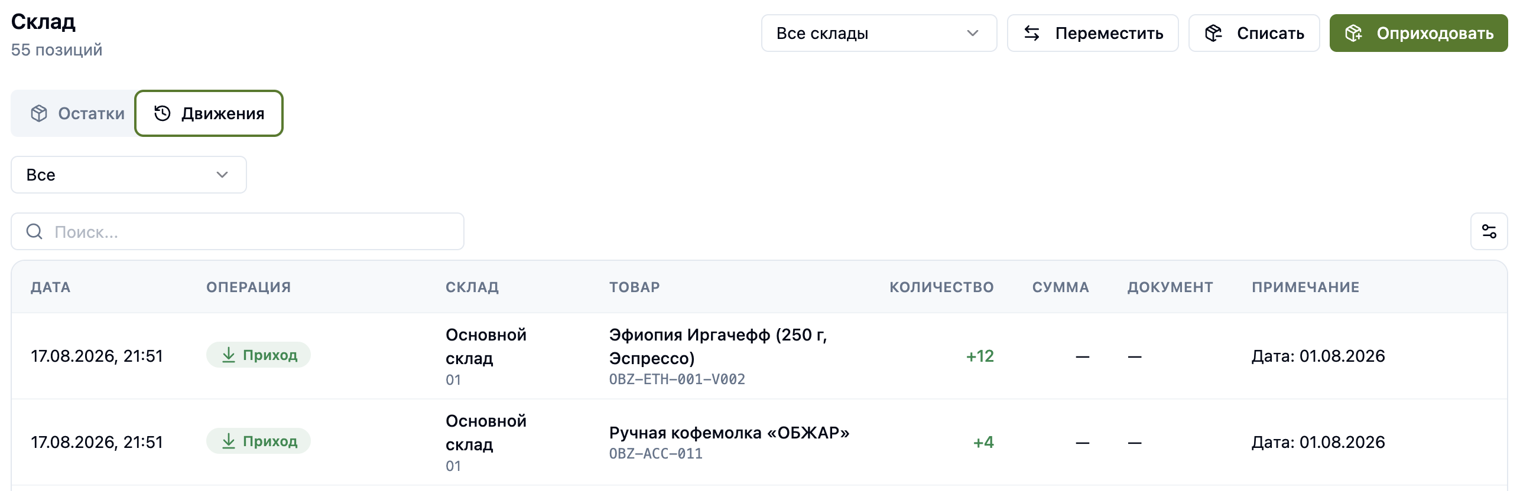Sort by the Количество column header

pyautogui.click(x=941, y=287)
